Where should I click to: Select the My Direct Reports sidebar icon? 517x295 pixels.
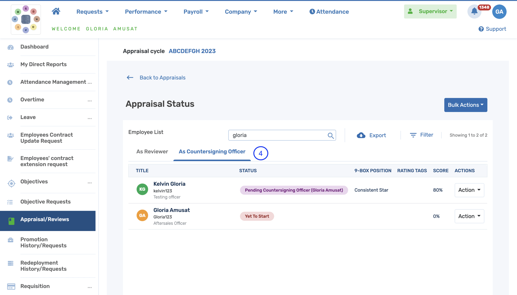[10, 65]
